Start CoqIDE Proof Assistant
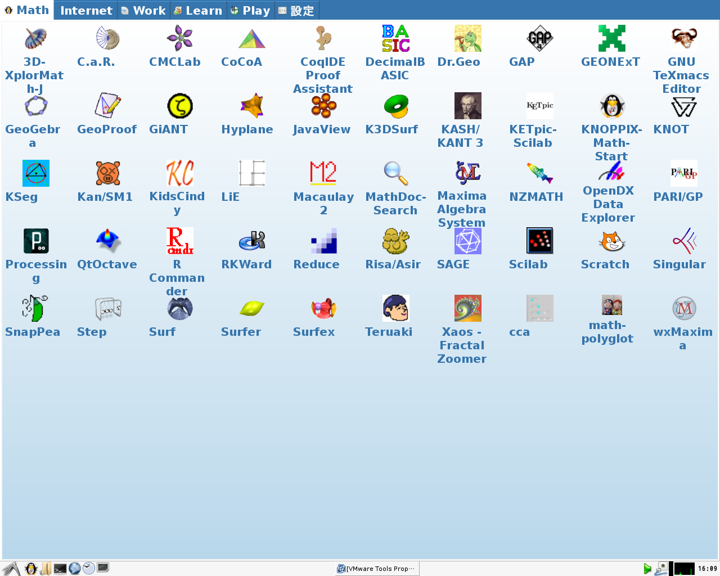 [324, 38]
